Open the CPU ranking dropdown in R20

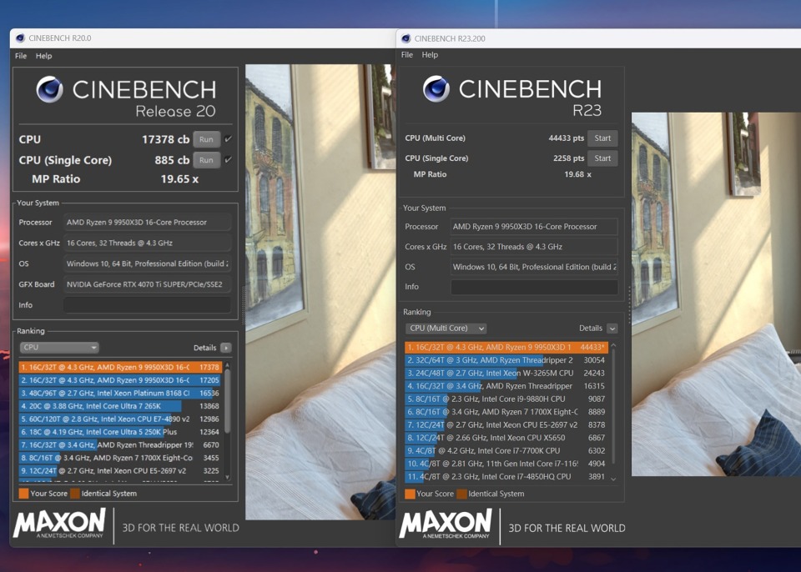[x=59, y=347]
